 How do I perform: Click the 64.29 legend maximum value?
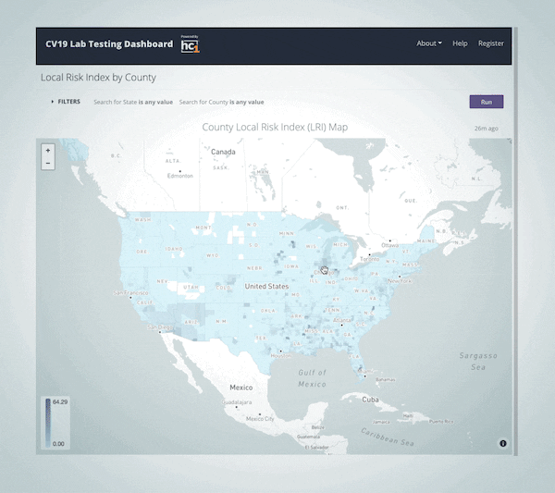point(60,401)
